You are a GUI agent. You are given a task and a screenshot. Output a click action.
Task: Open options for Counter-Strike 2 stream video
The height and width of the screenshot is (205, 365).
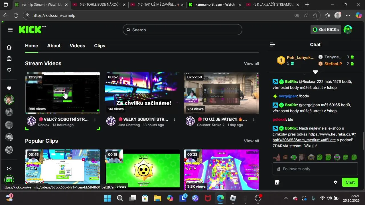[x=254, y=120]
